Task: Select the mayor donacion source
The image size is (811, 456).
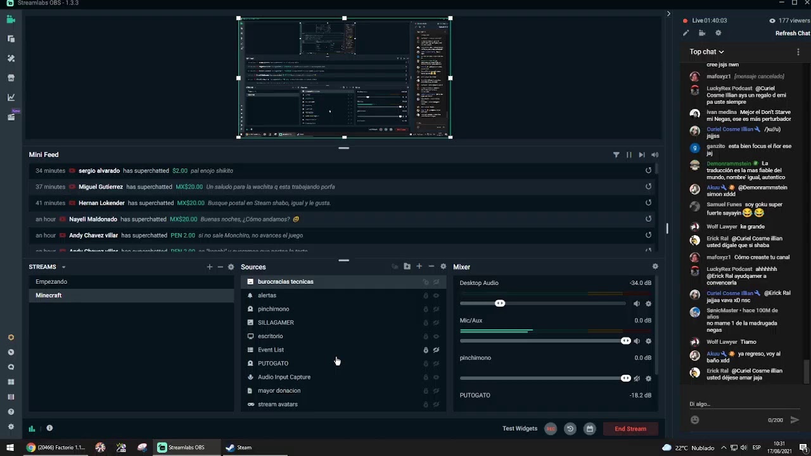Action: tap(343, 391)
